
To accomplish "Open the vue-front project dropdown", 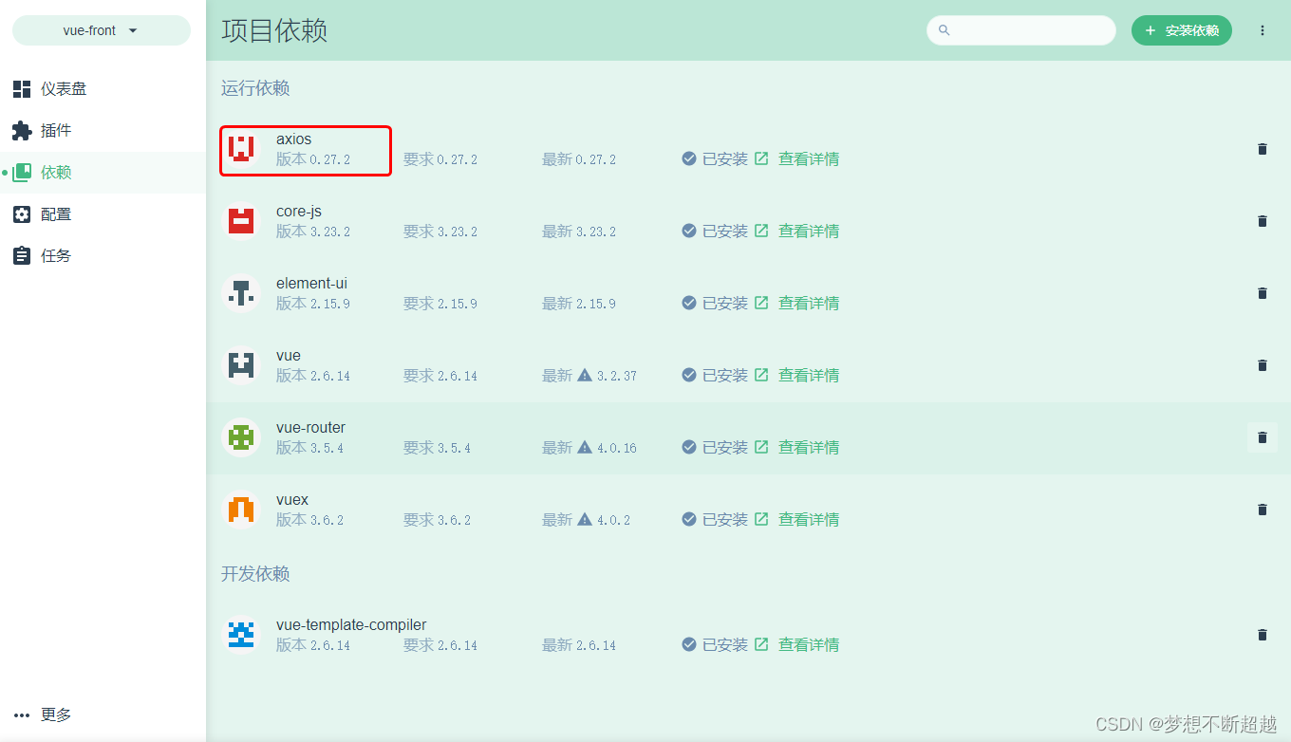I will pos(102,30).
